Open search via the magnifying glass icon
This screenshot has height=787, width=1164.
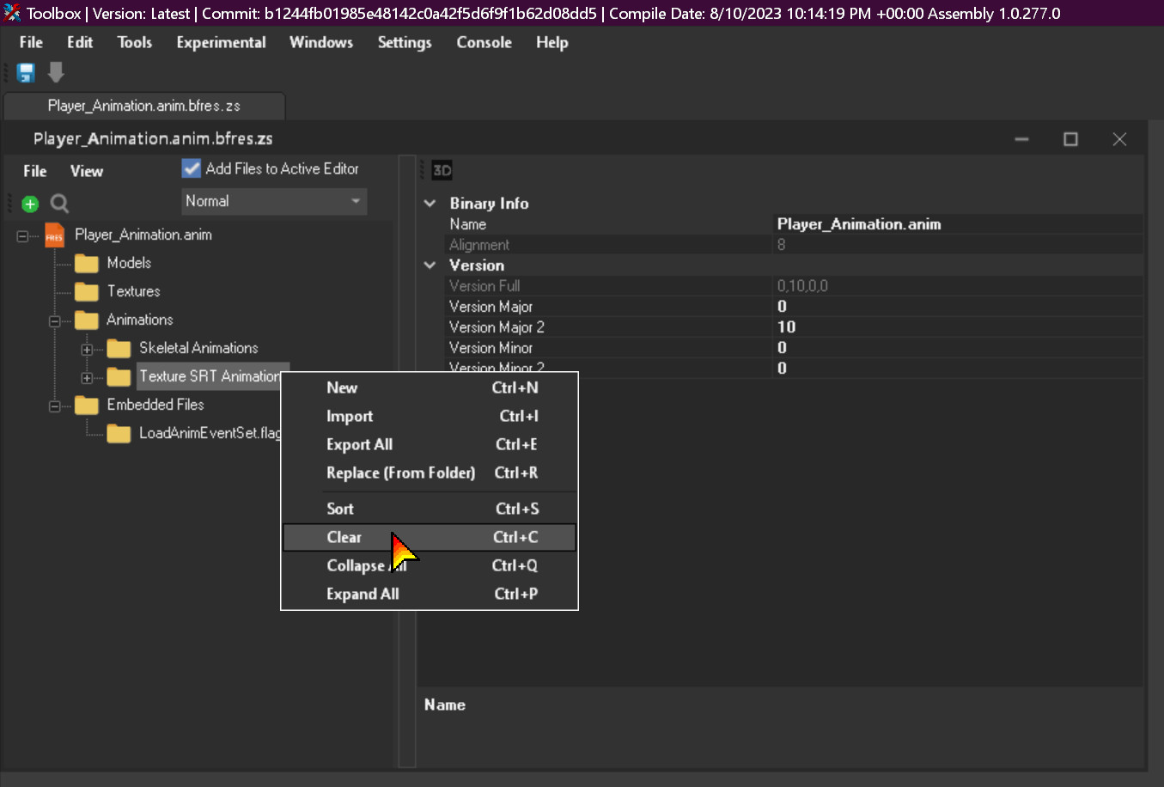tap(58, 204)
